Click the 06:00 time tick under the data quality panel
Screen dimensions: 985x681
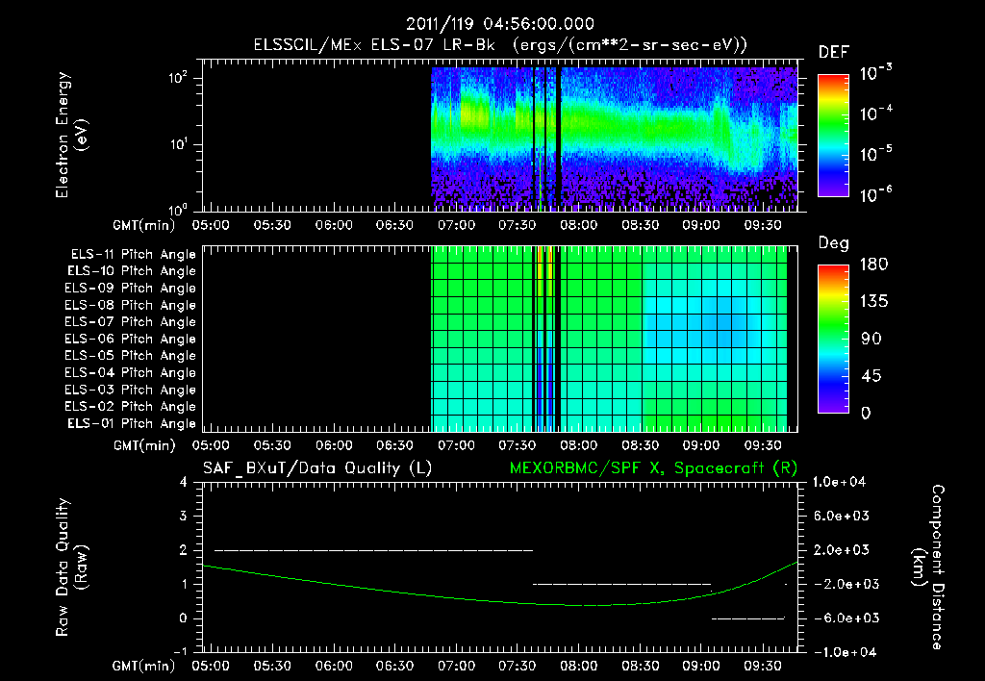point(334,666)
